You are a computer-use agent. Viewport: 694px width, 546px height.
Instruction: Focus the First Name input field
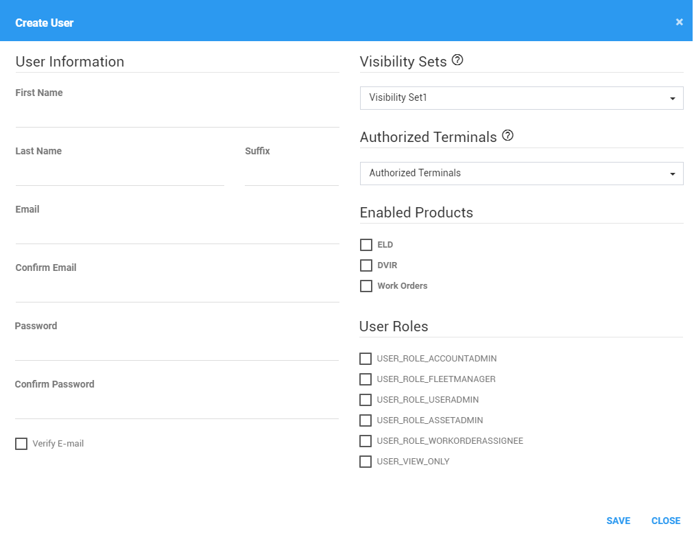177,115
